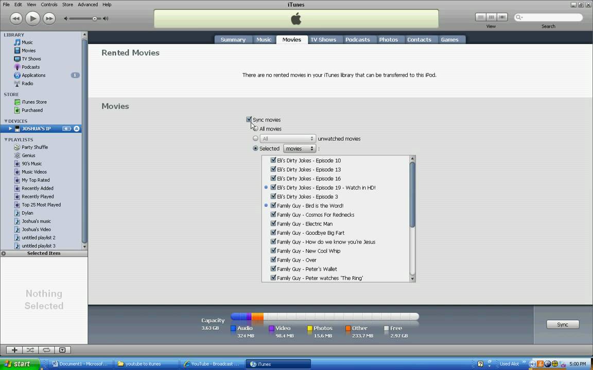Open the Selected movies dropdown
Viewport: 593px width, 370px height.
point(300,149)
